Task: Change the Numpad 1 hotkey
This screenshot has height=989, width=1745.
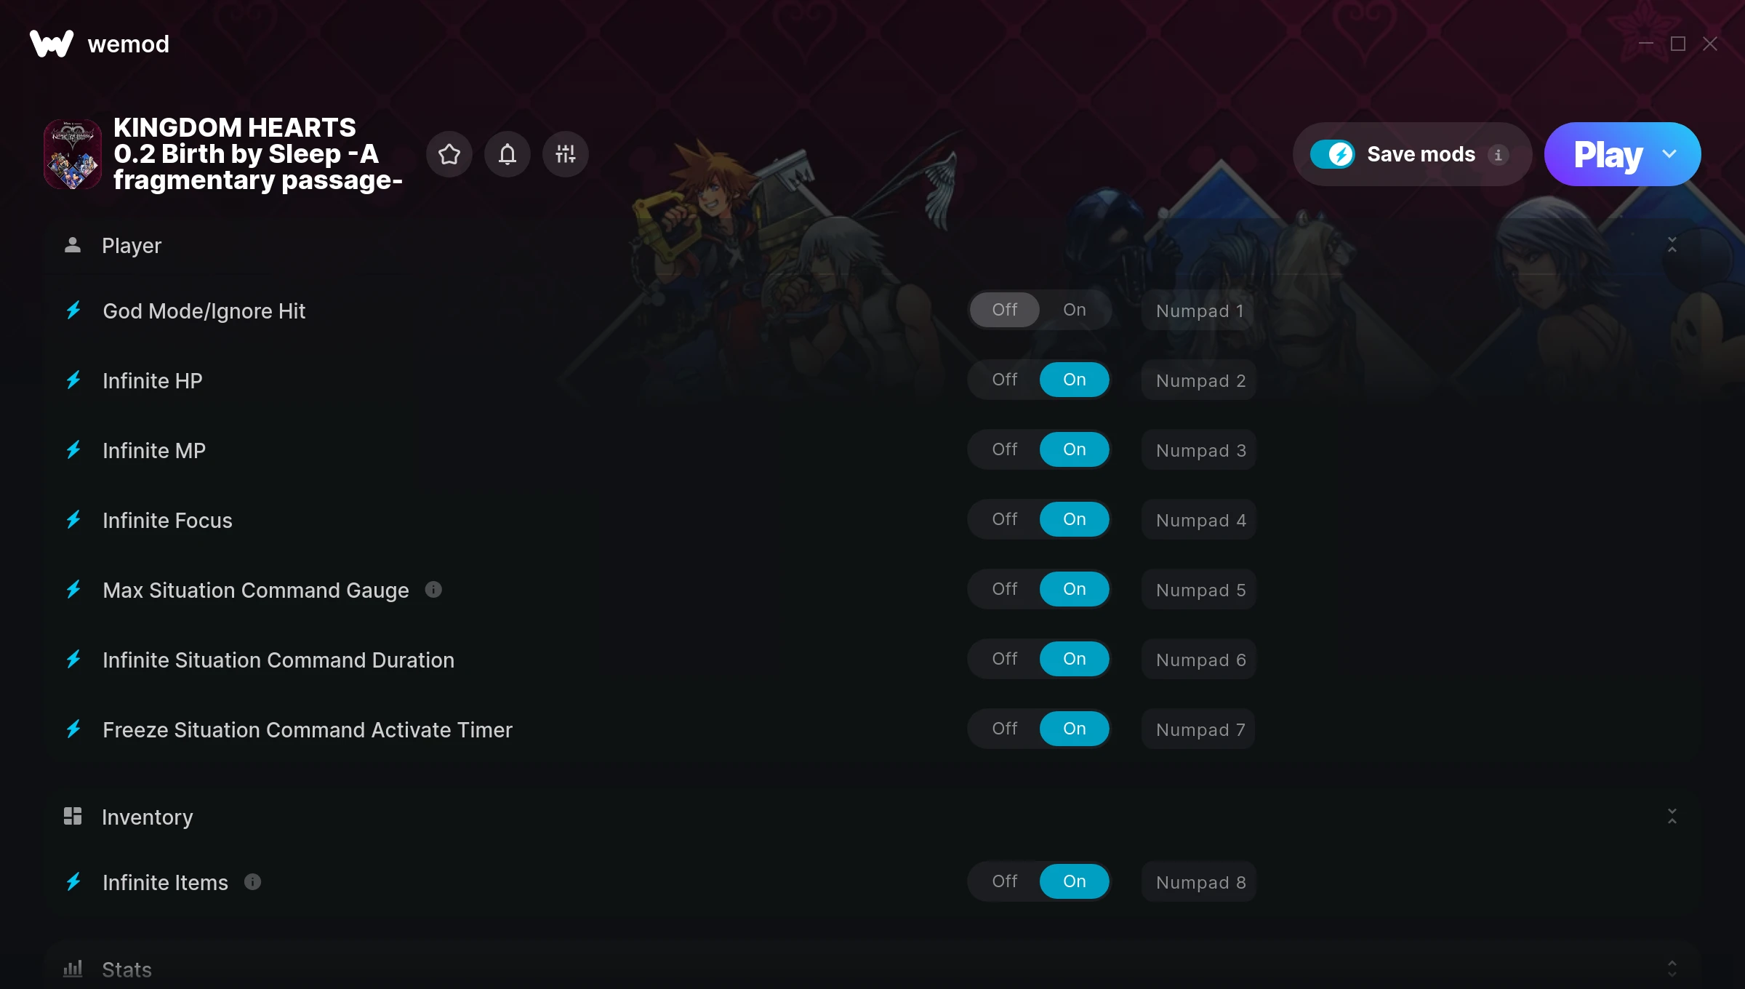Action: 1199,311
